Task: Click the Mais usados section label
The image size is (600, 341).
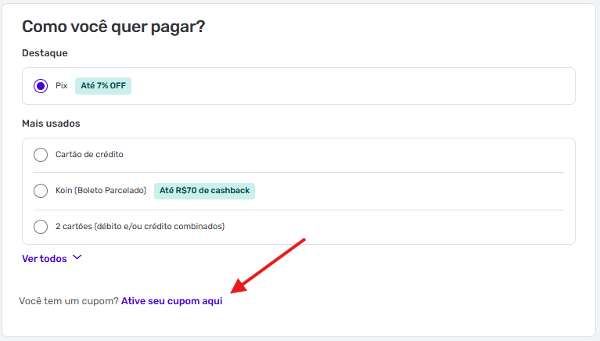Action: tap(51, 124)
